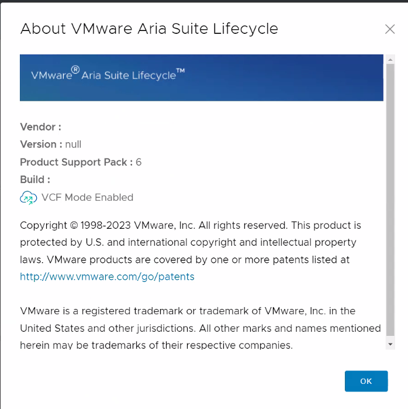Screen dimensions: 408x409
Task: Click the trademark notice paragraph
Action: tap(200, 328)
